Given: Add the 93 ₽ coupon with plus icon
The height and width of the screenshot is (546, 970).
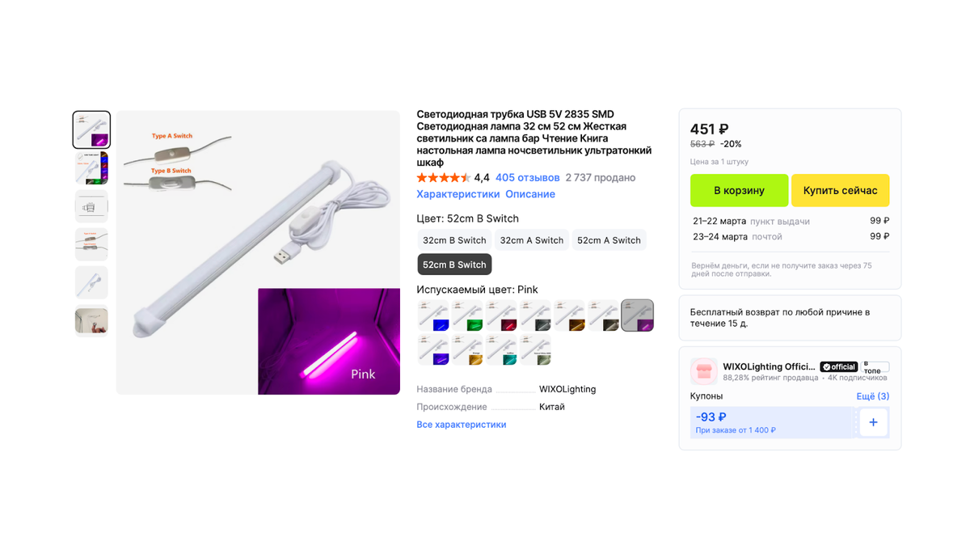Looking at the screenshot, I should 873,422.
